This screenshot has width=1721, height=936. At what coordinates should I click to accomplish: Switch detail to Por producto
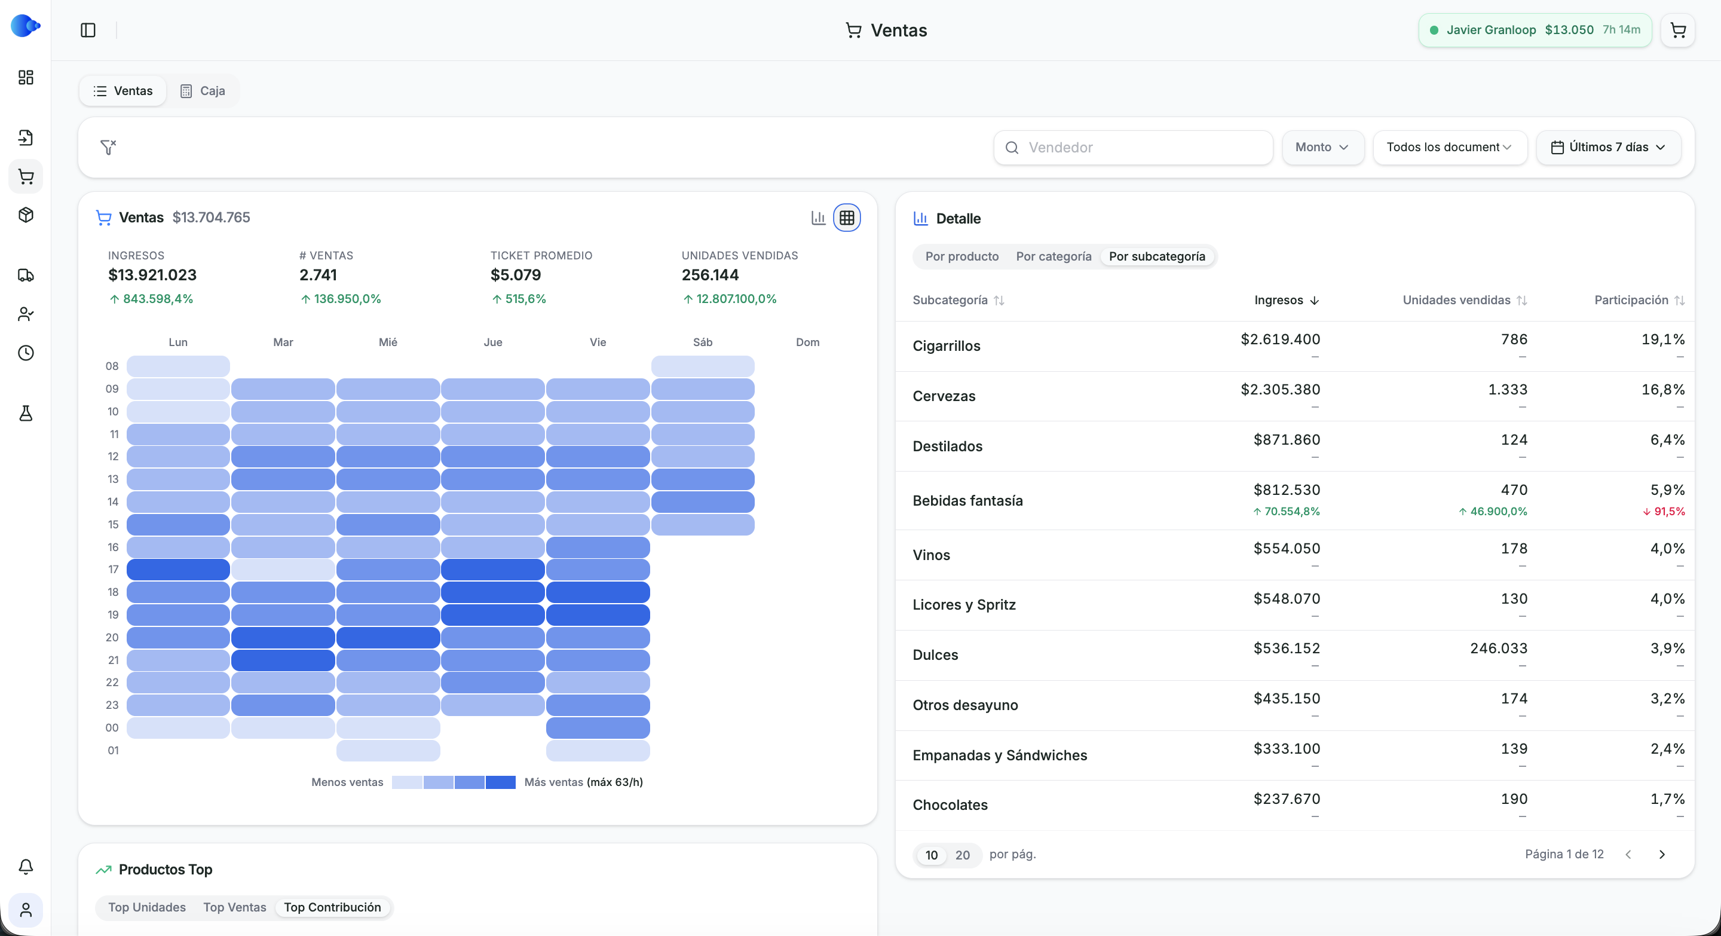[961, 256]
